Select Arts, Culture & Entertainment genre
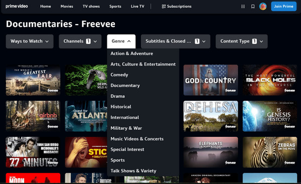The width and height of the screenshot is (301, 184). pos(143,64)
